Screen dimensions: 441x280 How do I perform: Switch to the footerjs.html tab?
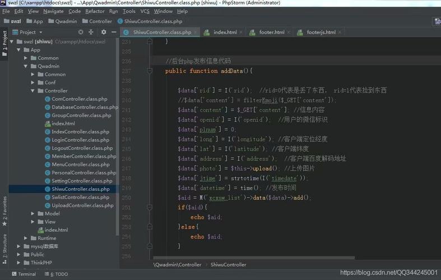(319, 32)
